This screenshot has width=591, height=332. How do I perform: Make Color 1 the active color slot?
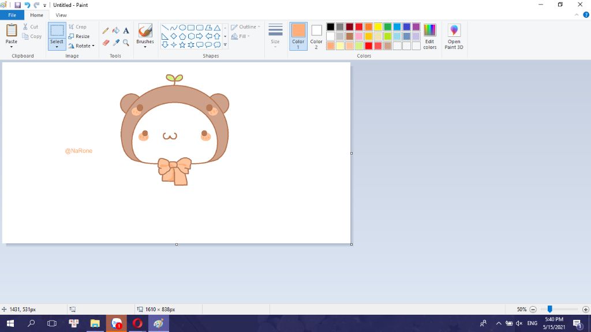click(x=298, y=36)
